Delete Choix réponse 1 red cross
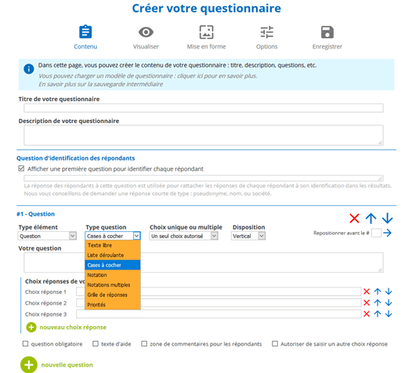Image resolution: width=412 pixels, height=373 pixels. click(x=367, y=292)
